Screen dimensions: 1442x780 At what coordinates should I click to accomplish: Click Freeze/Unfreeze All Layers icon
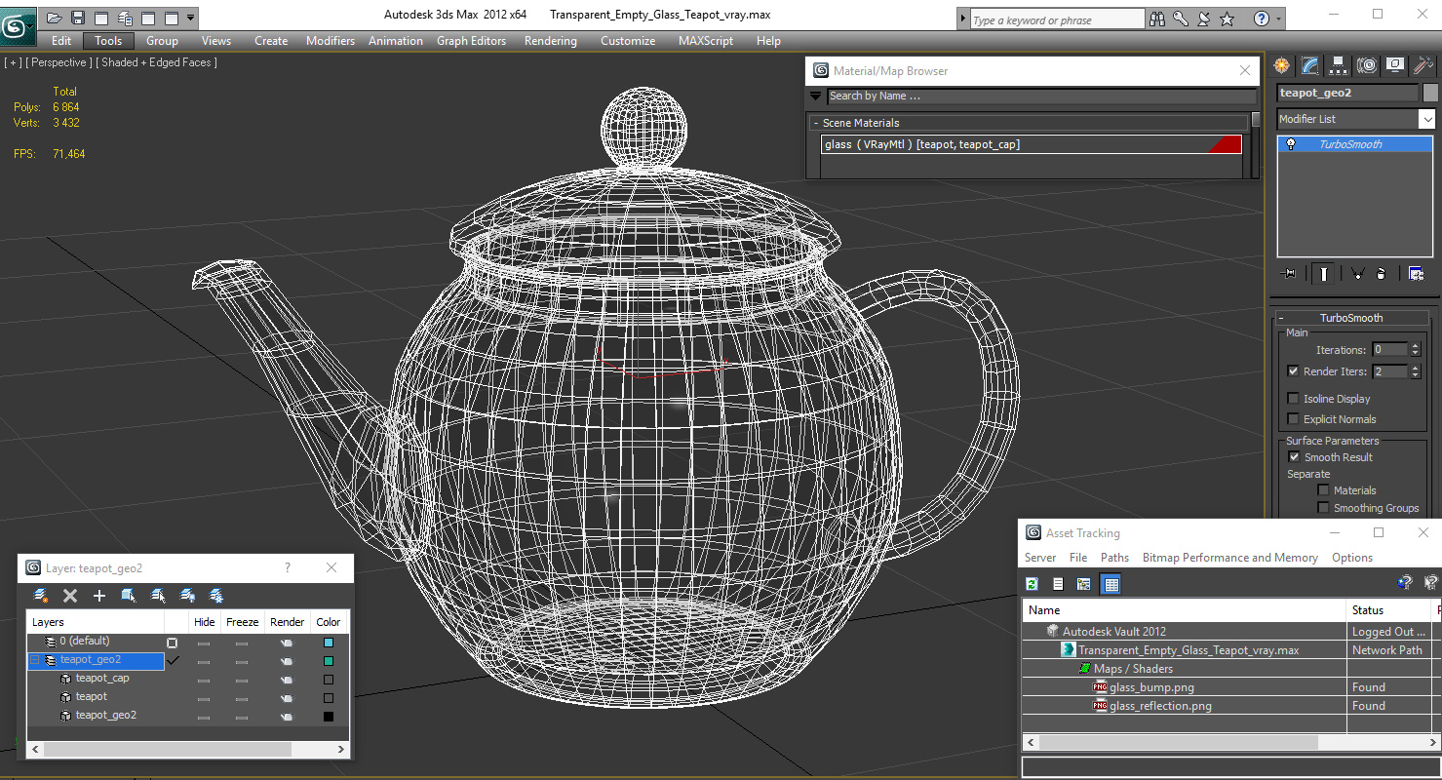click(216, 595)
